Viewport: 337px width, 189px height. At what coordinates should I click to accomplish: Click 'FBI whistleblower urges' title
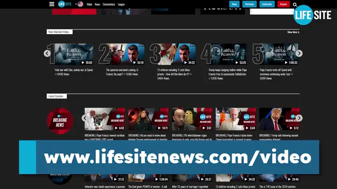point(192,137)
